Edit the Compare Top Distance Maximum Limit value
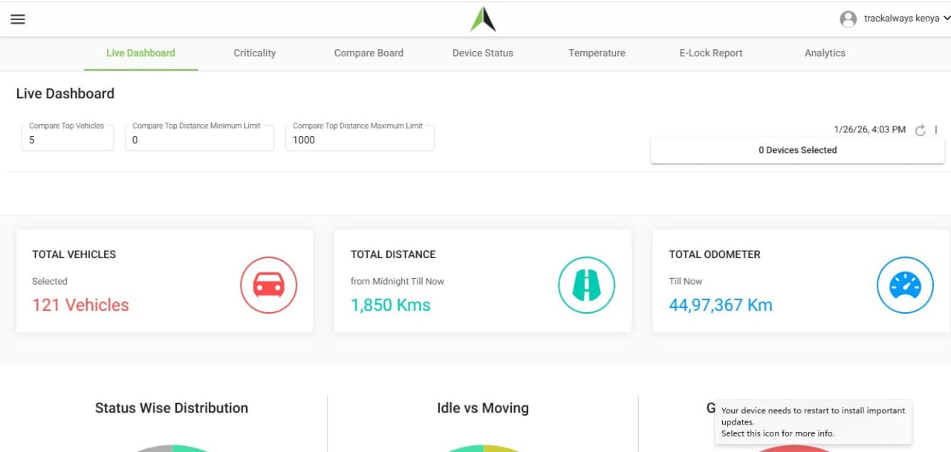Screen dimensions: 951x452 pos(360,140)
